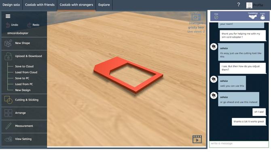Click the profile avatar picture
The width and height of the screenshot is (271, 152).
tap(249, 5)
